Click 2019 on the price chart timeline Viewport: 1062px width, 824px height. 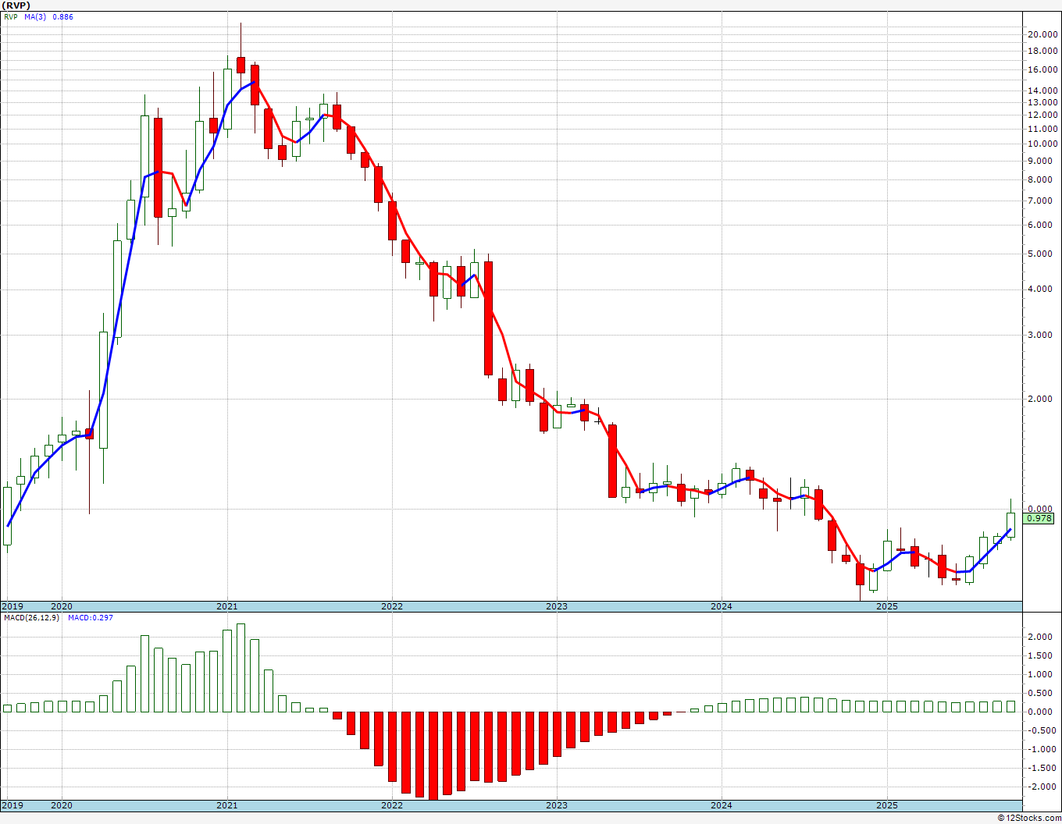tap(12, 606)
